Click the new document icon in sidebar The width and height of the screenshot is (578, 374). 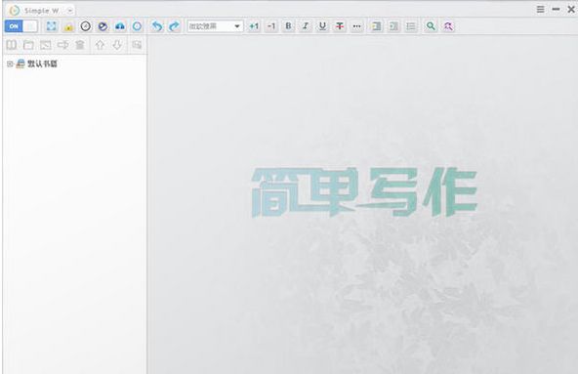click(46, 45)
